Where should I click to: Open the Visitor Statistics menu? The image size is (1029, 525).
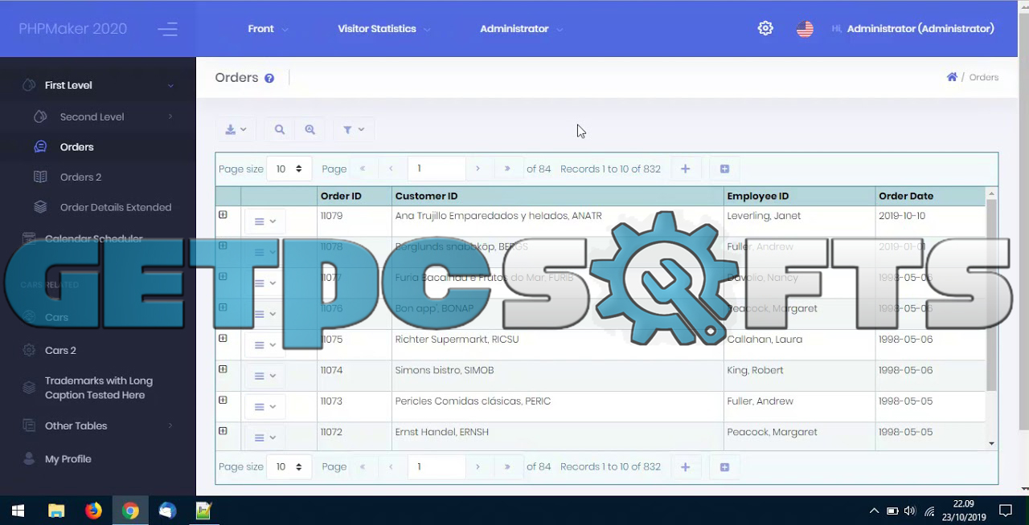(383, 29)
